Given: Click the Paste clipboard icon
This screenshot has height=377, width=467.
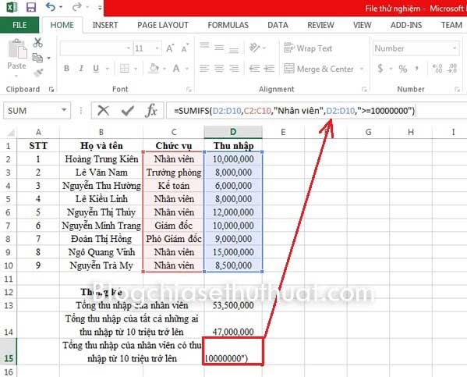Looking at the screenshot, I should point(17,48).
